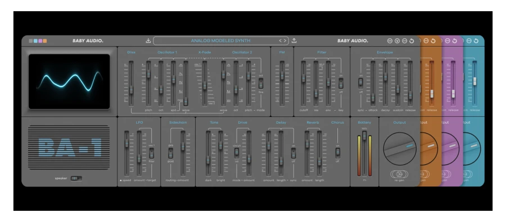Click the CC icon in gray window header
This screenshot has width=506, height=222.
tap(390, 41)
